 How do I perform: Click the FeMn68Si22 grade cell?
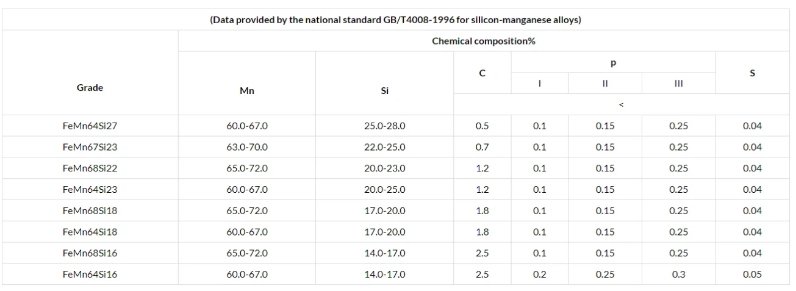click(x=90, y=168)
